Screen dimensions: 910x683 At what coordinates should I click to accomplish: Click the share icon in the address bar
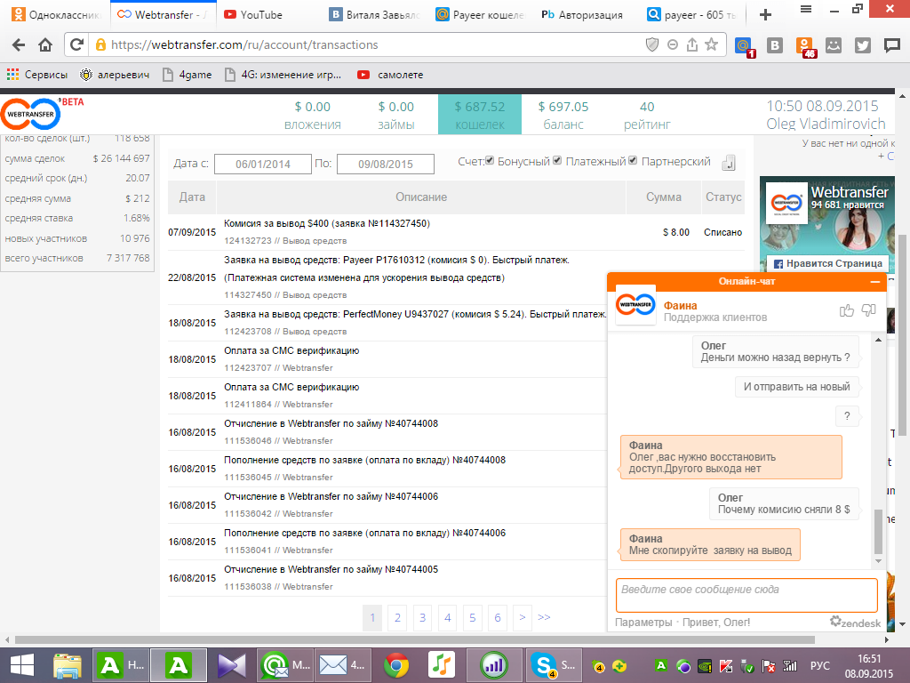(x=691, y=44)
